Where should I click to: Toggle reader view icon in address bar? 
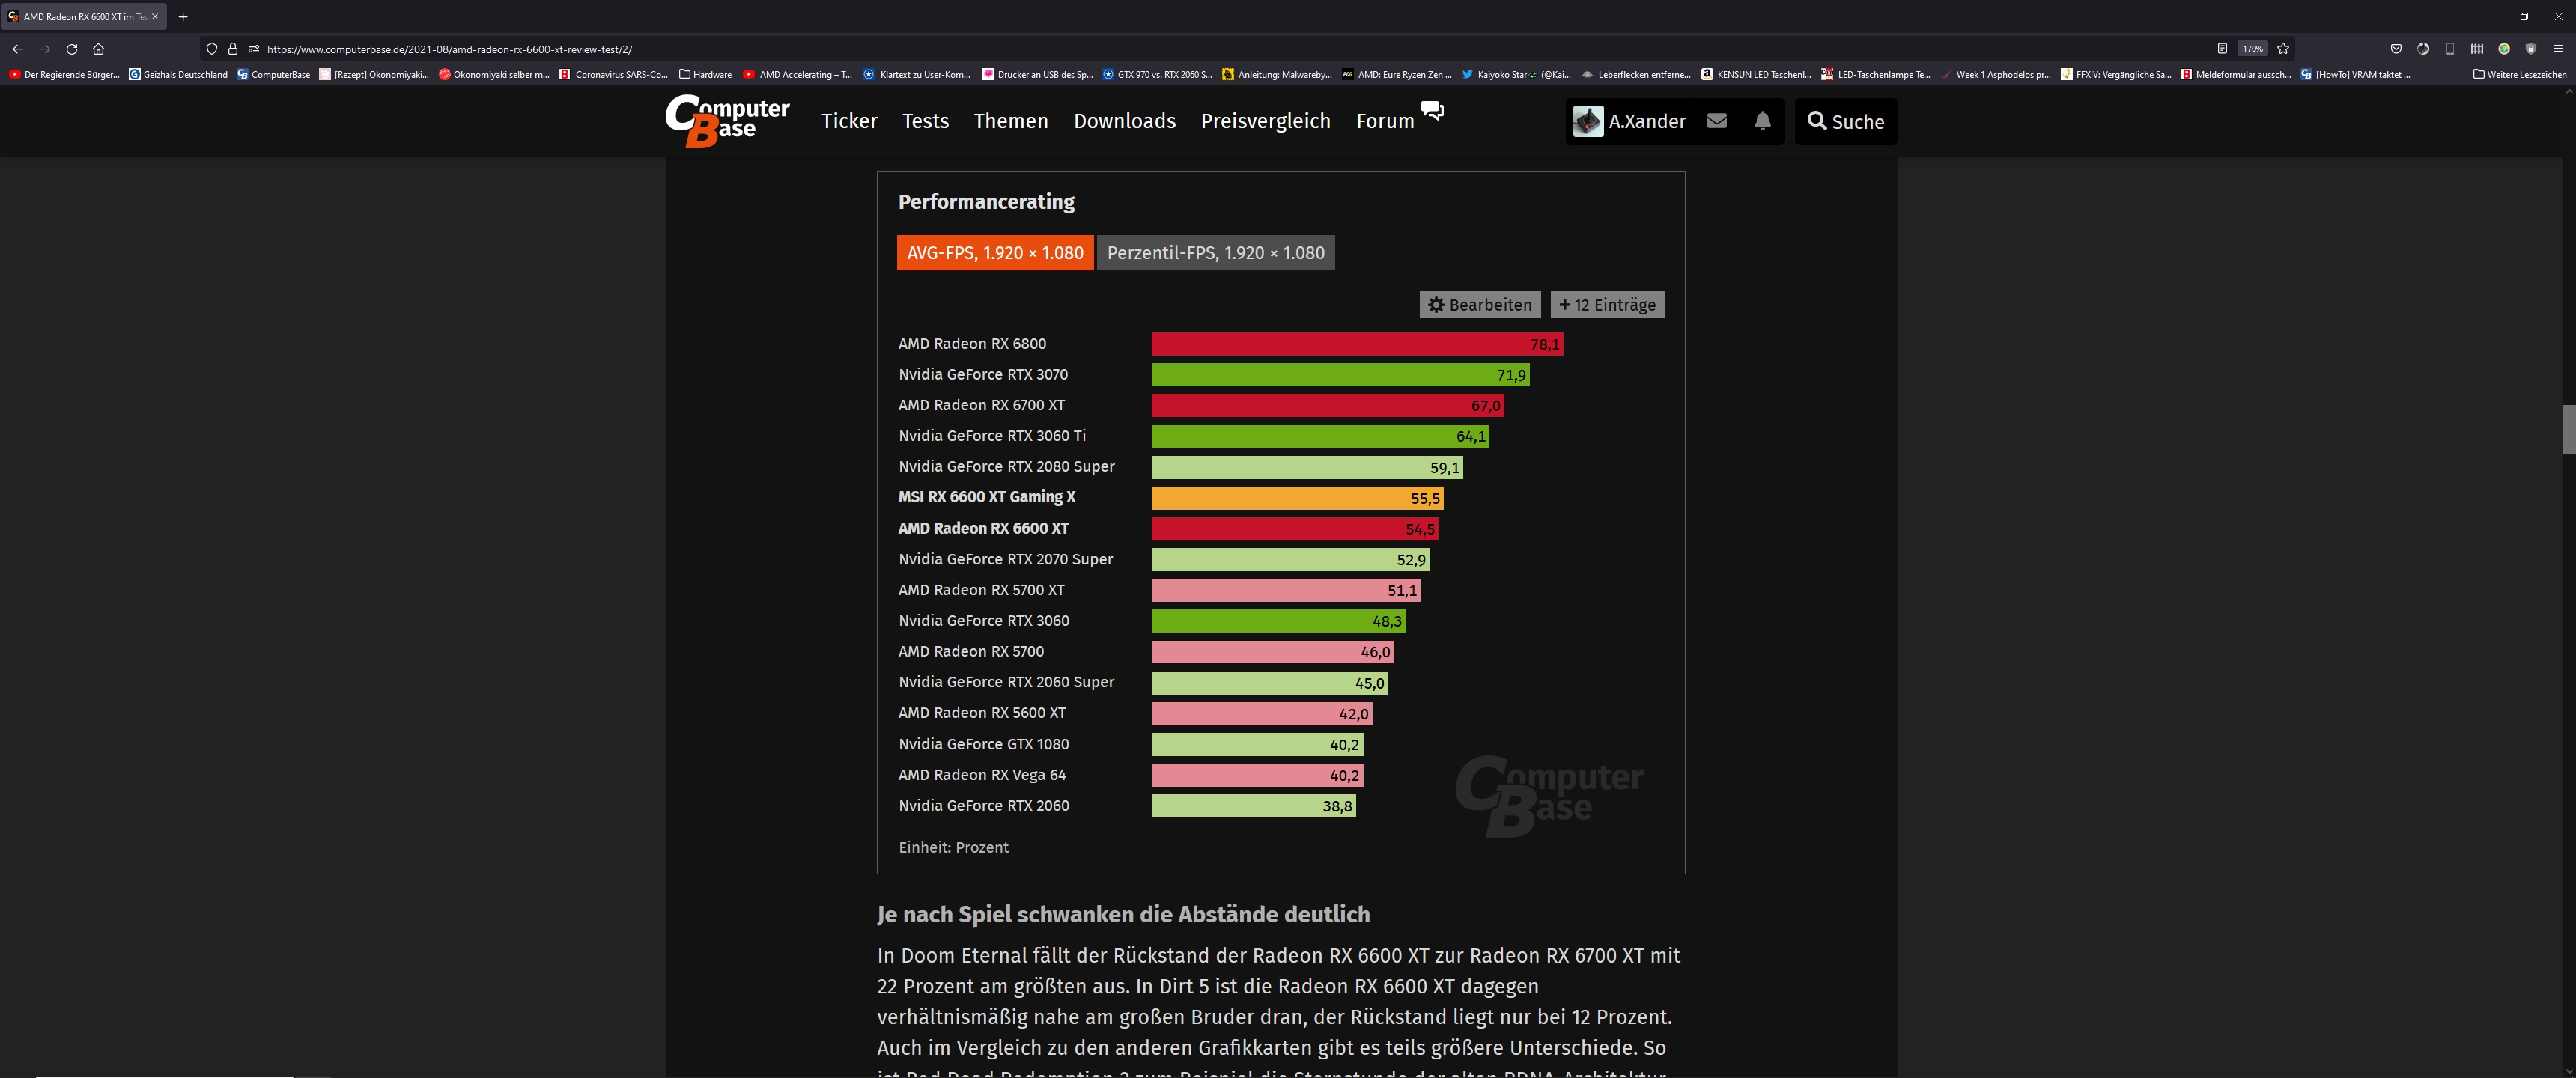(x=2222, y=48)
